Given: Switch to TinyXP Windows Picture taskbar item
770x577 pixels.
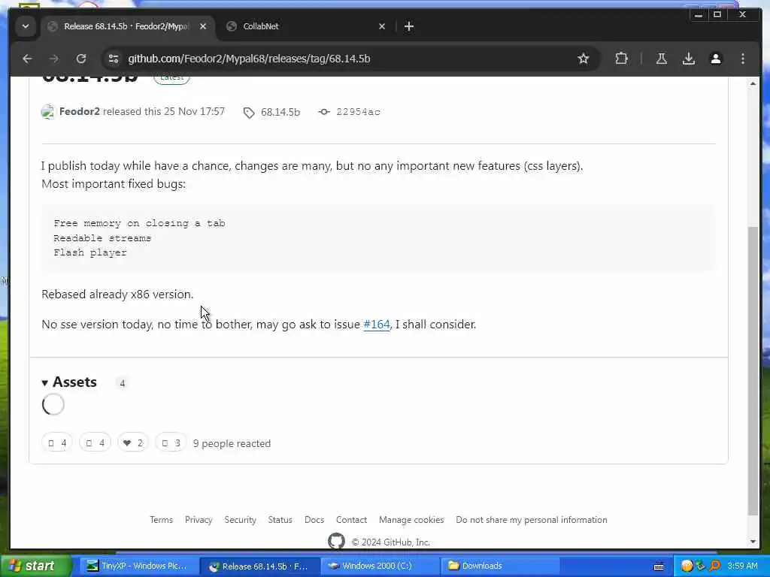Looking at the screenshot, I should pyautogui.click(x=138, y=566).
